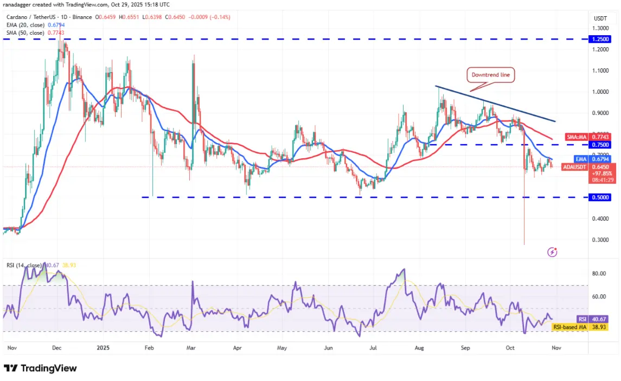Open the USDT currency selector

click(x=600, y=18)
